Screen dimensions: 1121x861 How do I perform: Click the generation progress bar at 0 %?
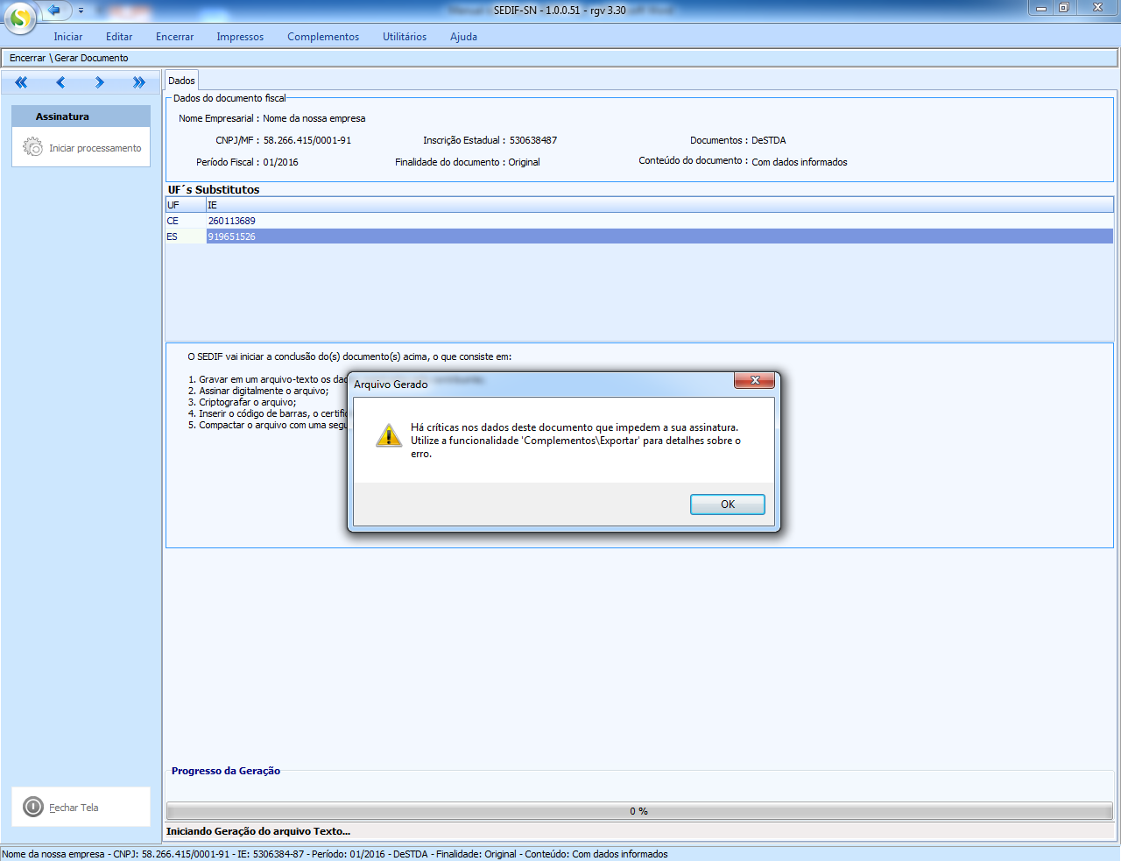click(x=639, y=811)
